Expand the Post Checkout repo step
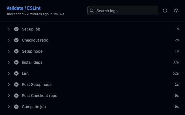 pyautogui.click(x=9, y=96)
